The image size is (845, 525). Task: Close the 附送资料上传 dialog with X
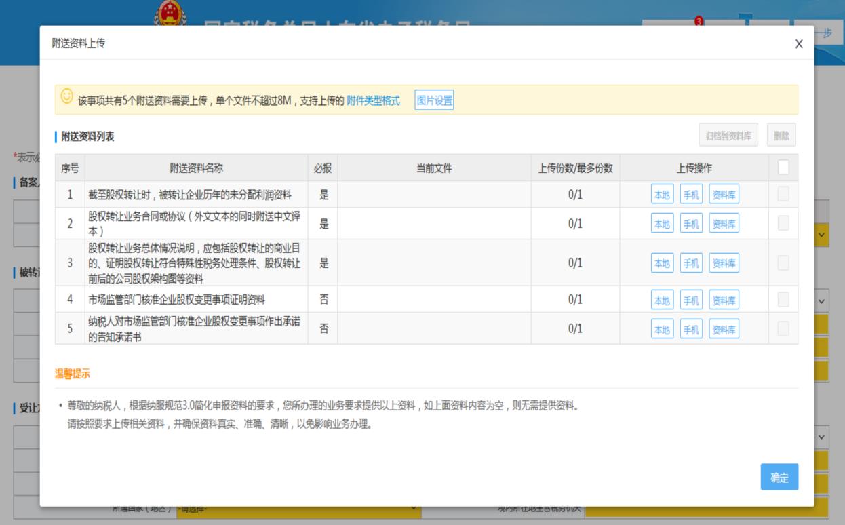pyautogui.click(x=798, y=44)
